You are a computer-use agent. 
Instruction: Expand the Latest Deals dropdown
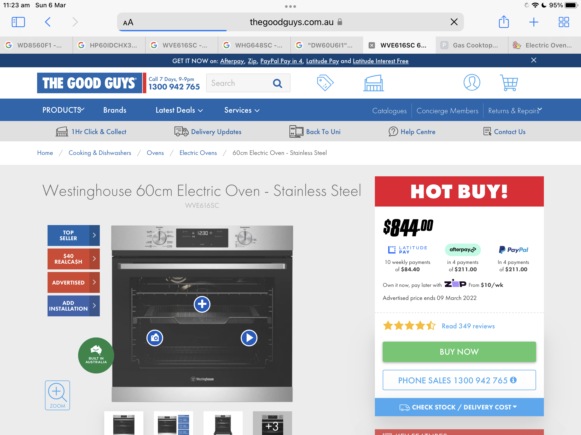[x=179, y=110]
